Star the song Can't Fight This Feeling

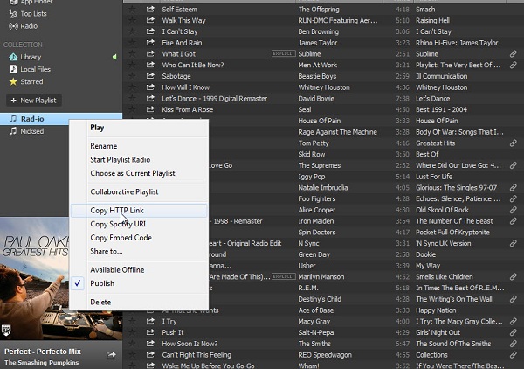point(133,356)
